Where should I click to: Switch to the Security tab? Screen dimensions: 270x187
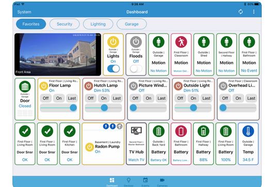[x=65, y=24]
